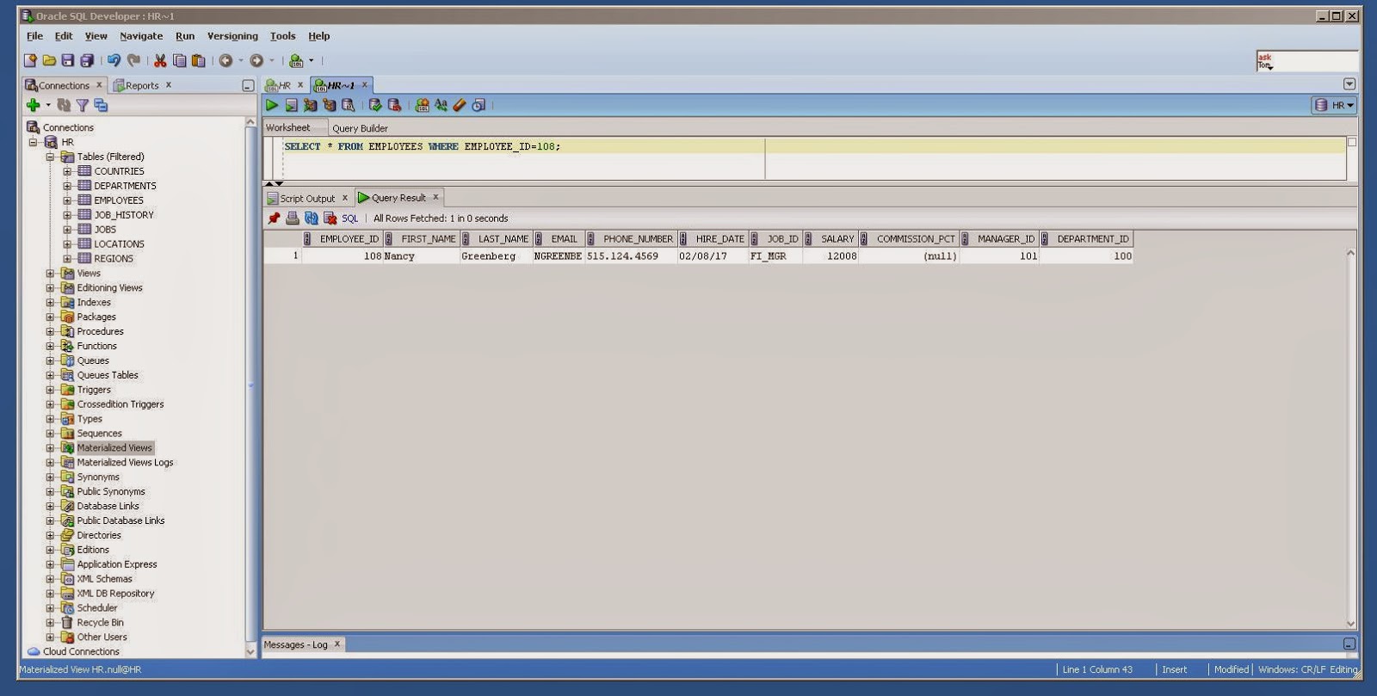Click the New file icon in main toolbar
This screenshot has width=1377, height=696.
pos(31,60)
